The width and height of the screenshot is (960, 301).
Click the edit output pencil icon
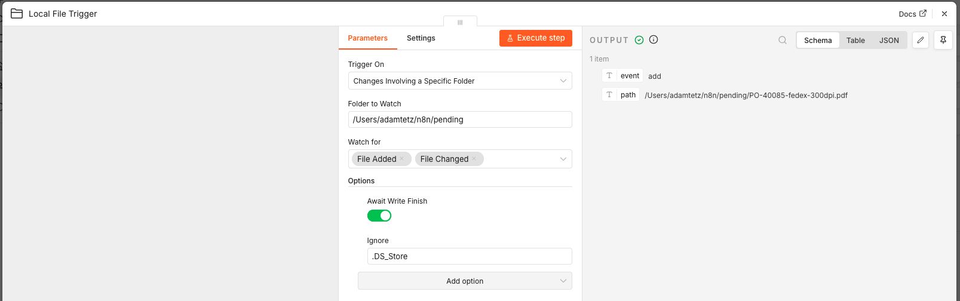[921, 40]
